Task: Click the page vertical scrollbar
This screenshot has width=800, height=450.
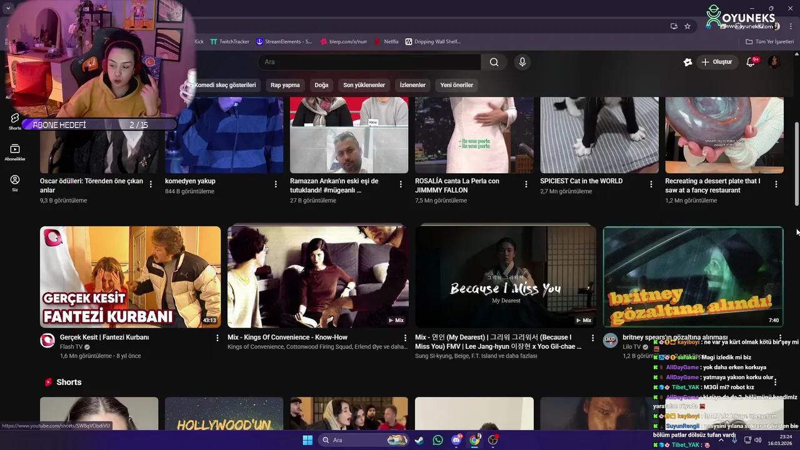Action: (797, 162)
